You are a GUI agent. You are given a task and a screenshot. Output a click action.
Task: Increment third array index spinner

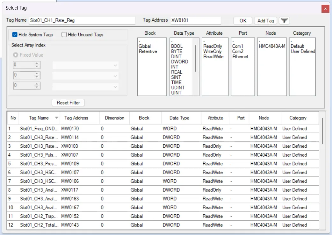[x=37, y=84]
